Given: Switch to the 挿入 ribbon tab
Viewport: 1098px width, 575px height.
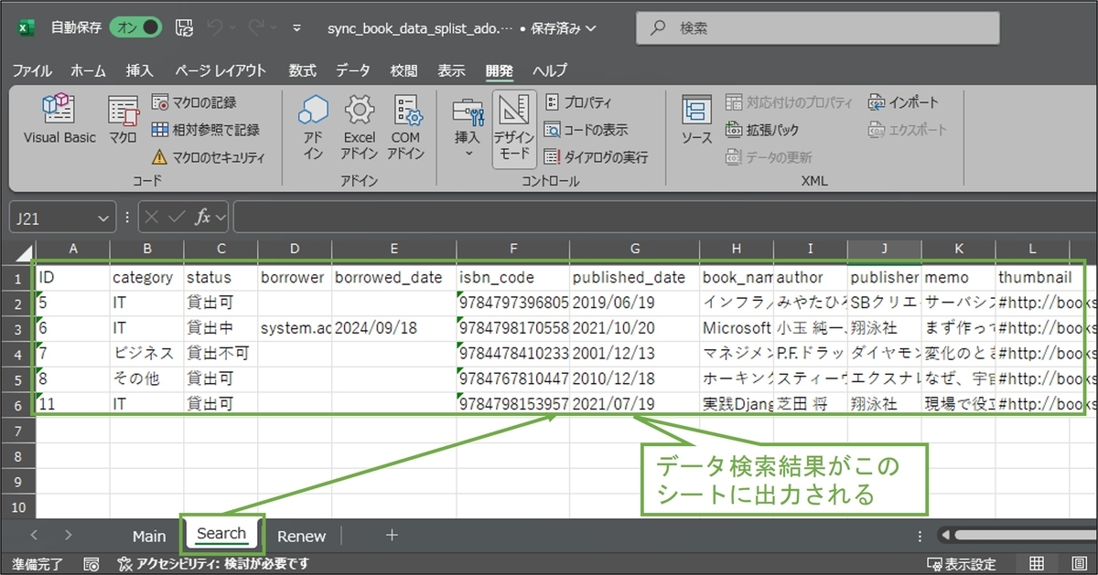Looking at the screenshot, I should coord(140,70).
